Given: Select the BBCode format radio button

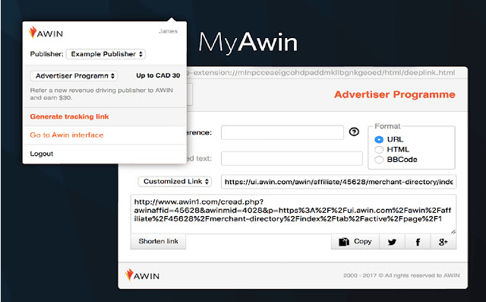Looking at the screenshot, I should [x=379, y=160].
